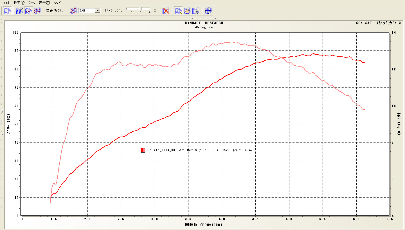Image resolution: width=405 pixels, height=230 pixels.
Task: Click the export graph icon with arrow
Action: click(19, 11)
